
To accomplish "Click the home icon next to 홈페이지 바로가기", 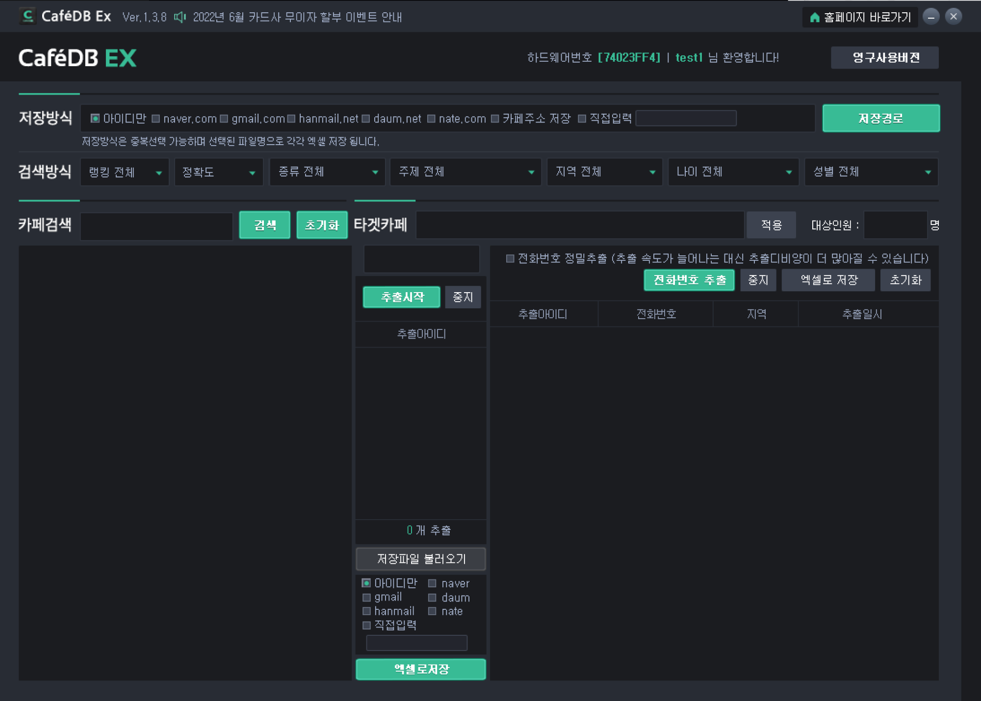I will 814,18.
